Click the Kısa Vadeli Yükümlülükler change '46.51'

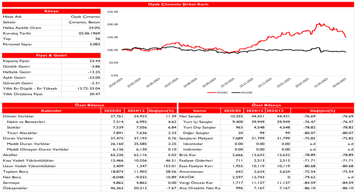point(171,161)
